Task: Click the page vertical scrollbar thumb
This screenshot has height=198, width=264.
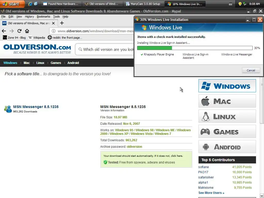Action: [x=262, y=101]
